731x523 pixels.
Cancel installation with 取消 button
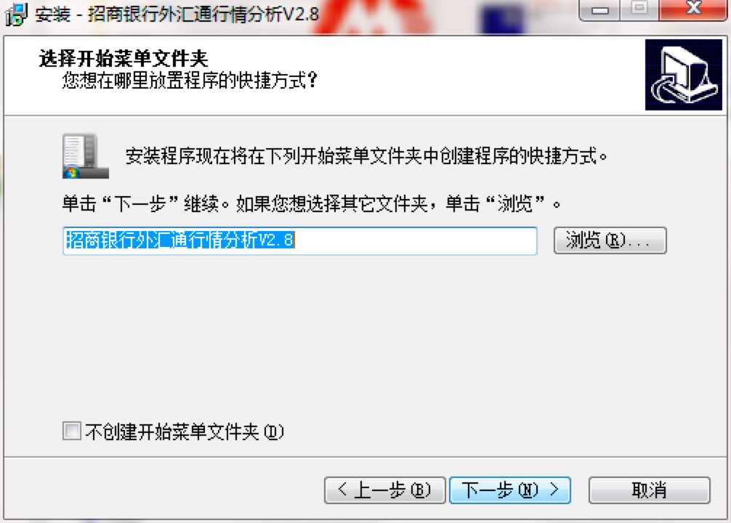[x=650, y=490]
